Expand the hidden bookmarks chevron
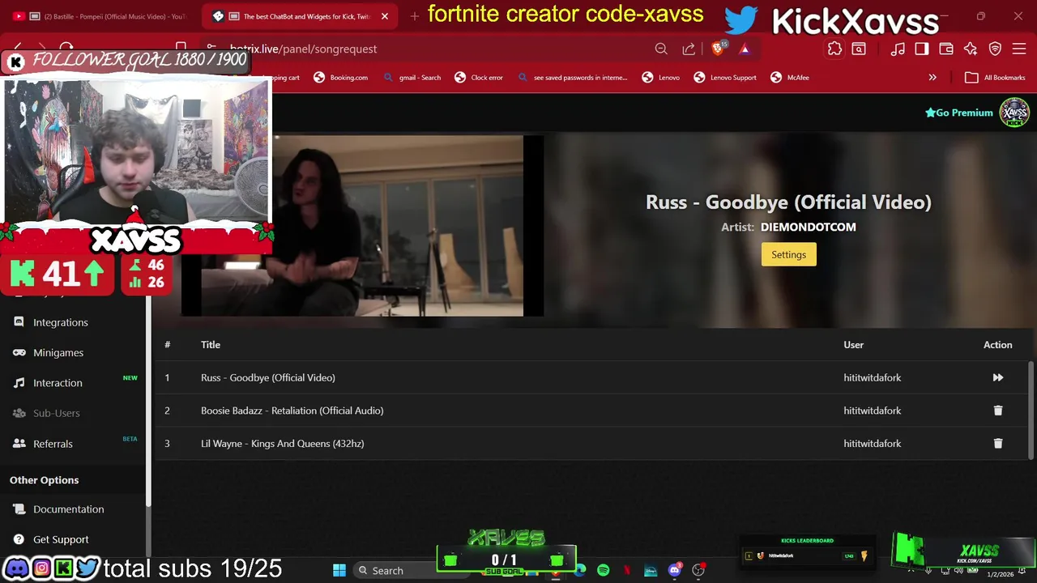The image size is (1037, 583). tap(932, 78)
